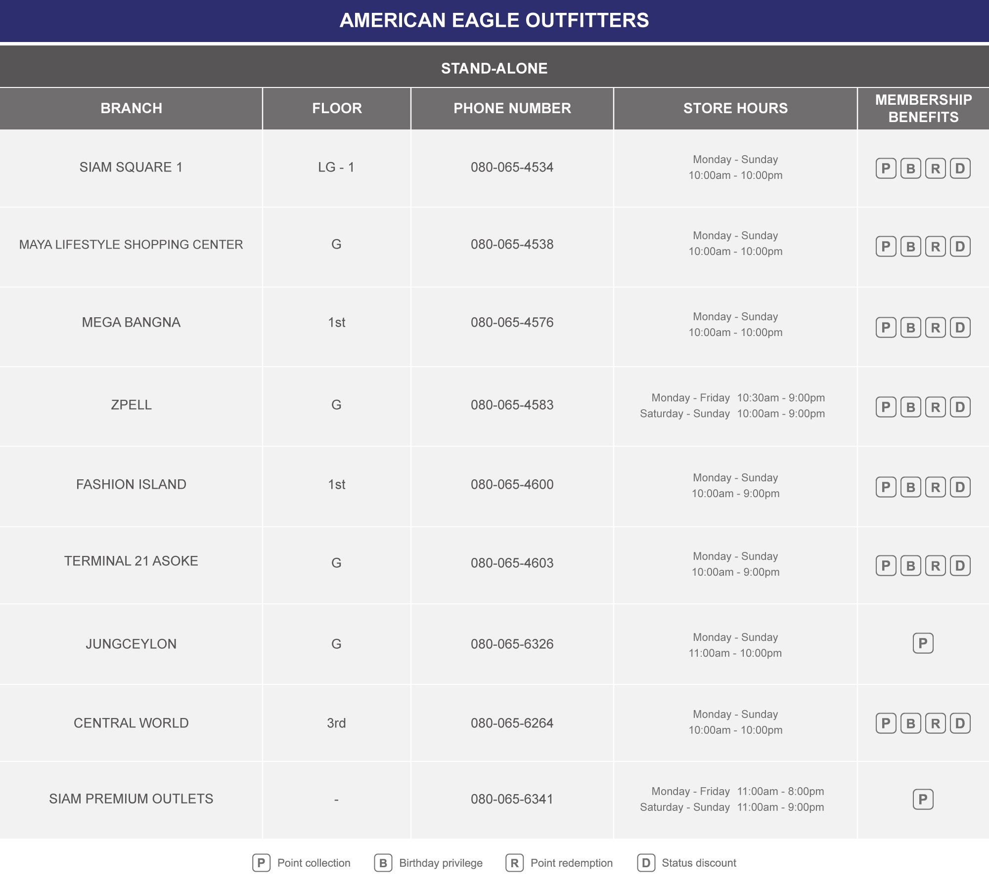Screen dimensions: 989x887
Task: Click the PHONE NUMBER column header
Action: [x=512, y=108]
